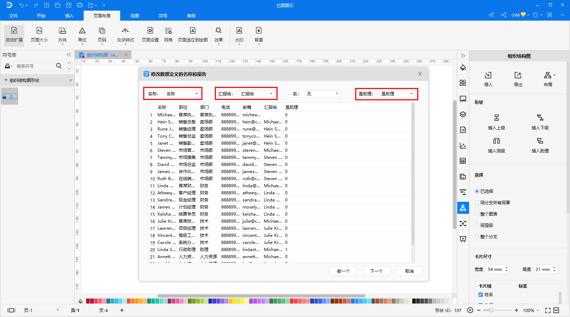Viewport: 570px width, 317px height.
Task: Select the 整个图表 radio option
Action: [477, 214]
